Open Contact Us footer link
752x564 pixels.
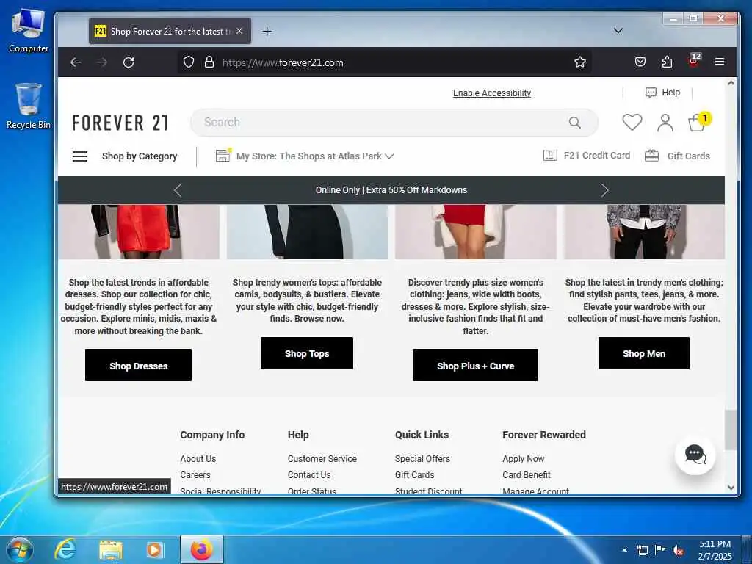click(x=309, y=475)
